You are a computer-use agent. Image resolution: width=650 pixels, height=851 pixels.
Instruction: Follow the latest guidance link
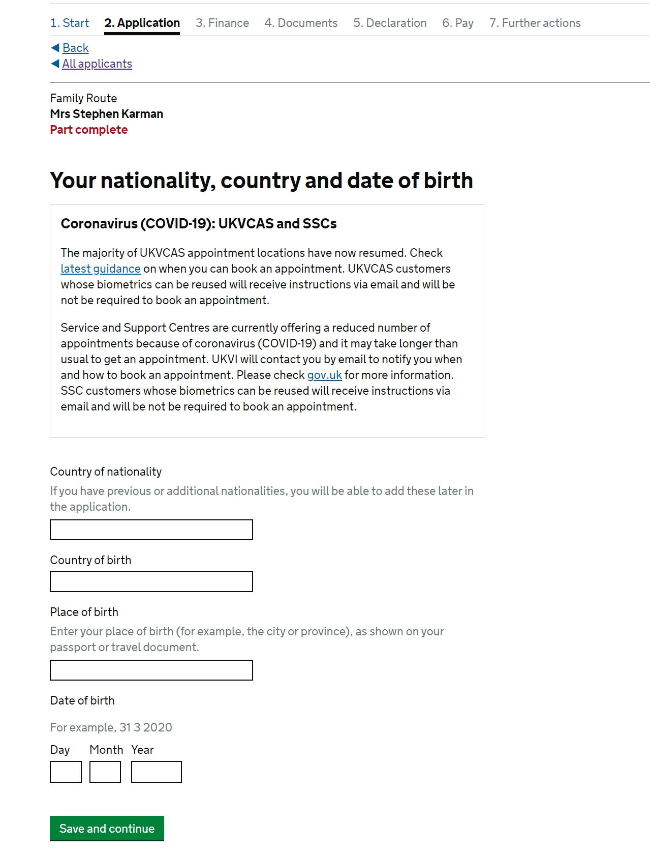[x=101, y=269]
